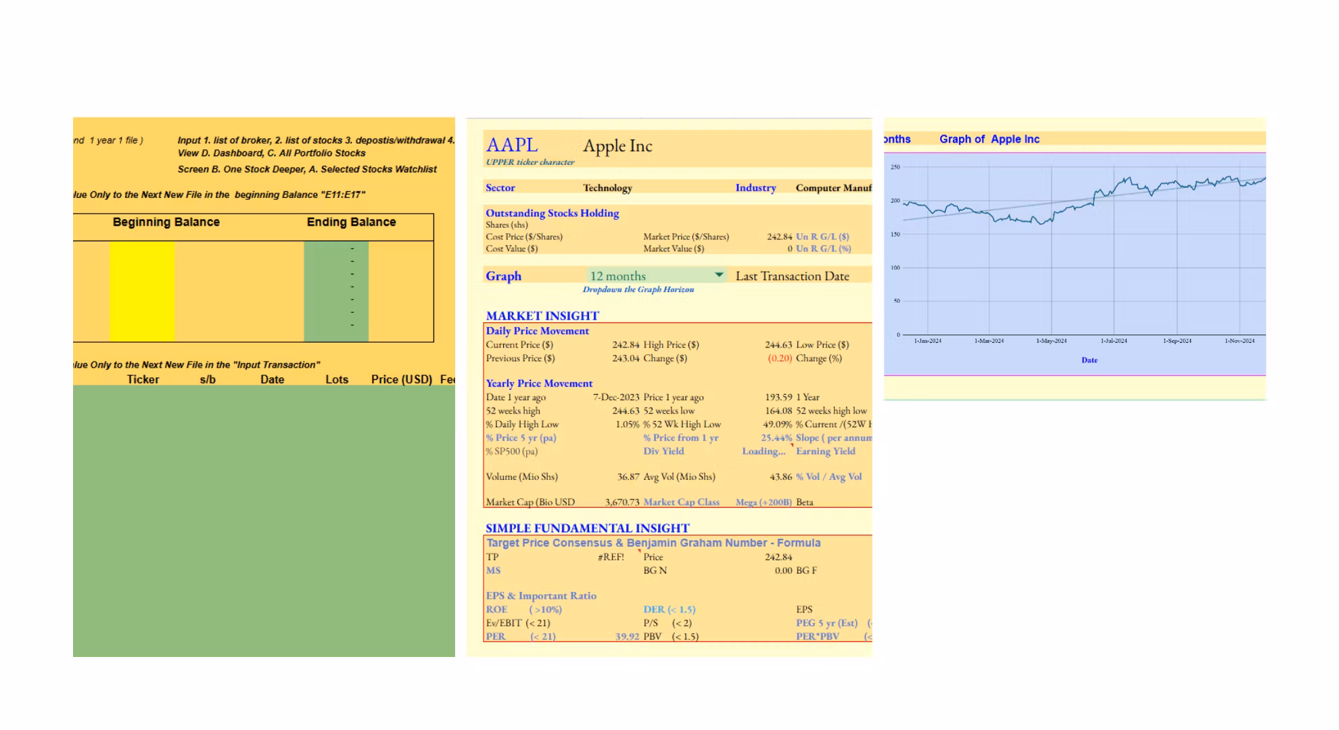Viewport: 1339px width, 730px height.
Task: Click the MARKET INSIGHT section heading
Action: (x=542, y=316)
